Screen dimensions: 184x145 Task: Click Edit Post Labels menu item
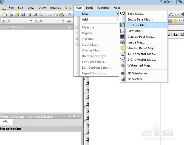(96, 62)
